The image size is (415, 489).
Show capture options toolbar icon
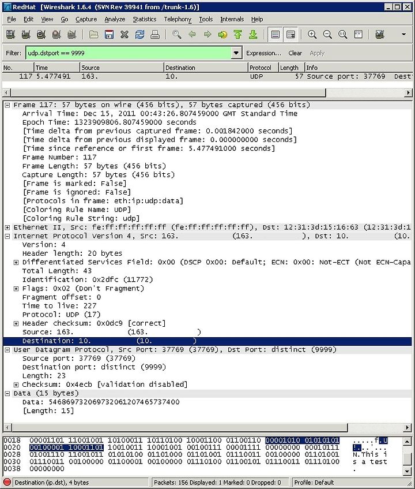click(26, 34)
